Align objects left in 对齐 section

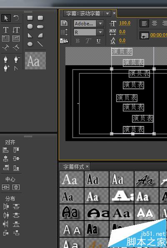pos(6,150)
